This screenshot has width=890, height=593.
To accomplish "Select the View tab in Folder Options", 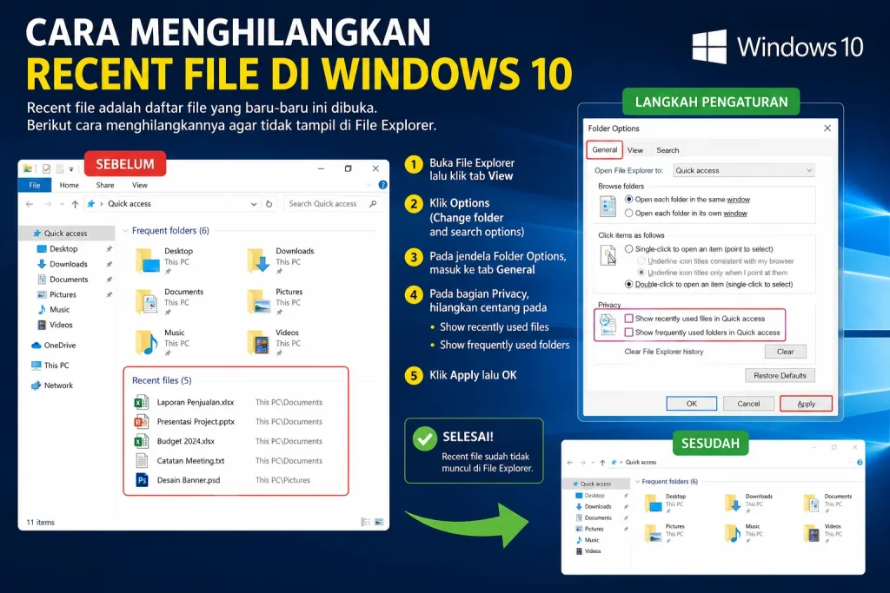I will (x=635, y=150).
